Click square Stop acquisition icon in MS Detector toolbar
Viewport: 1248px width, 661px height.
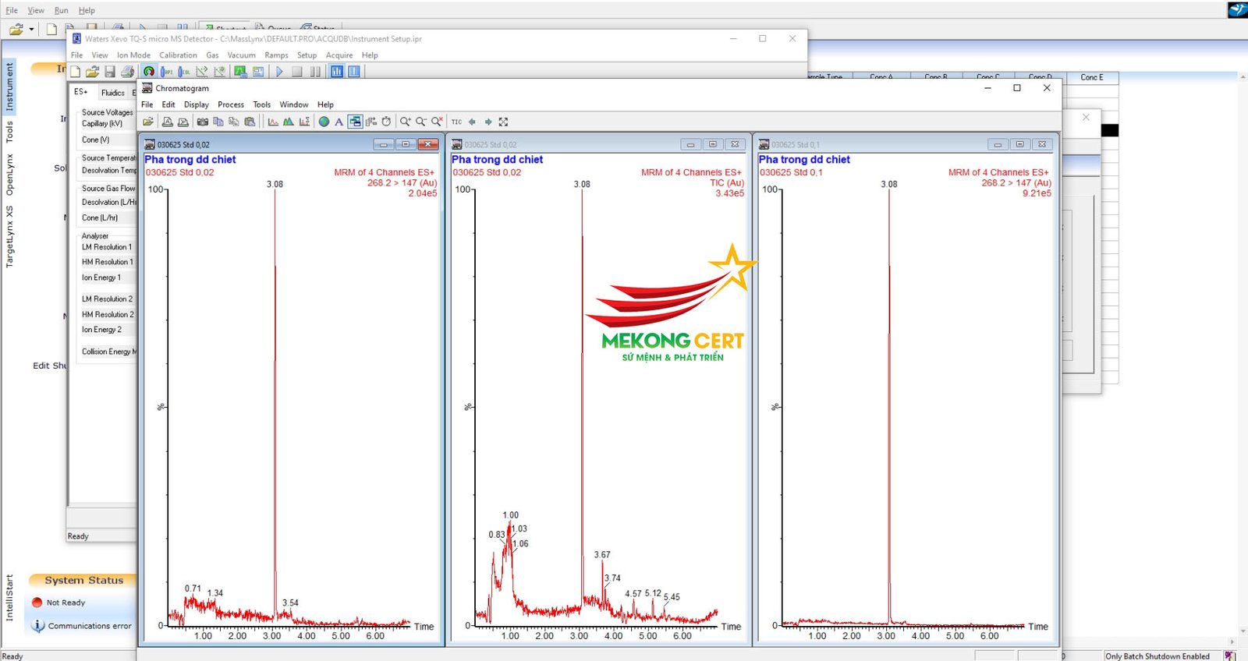[297, 72]
